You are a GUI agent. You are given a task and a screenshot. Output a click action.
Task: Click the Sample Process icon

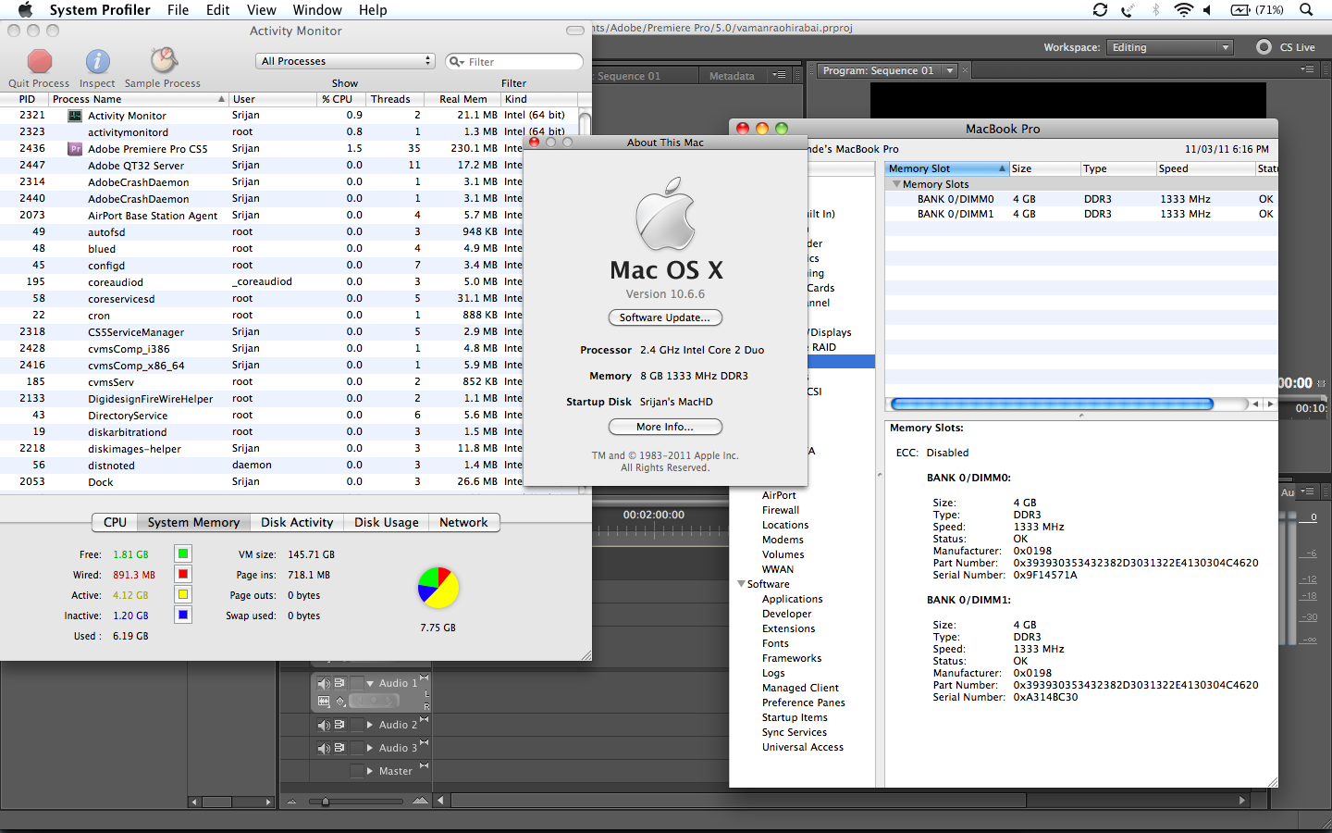[164, 61]
